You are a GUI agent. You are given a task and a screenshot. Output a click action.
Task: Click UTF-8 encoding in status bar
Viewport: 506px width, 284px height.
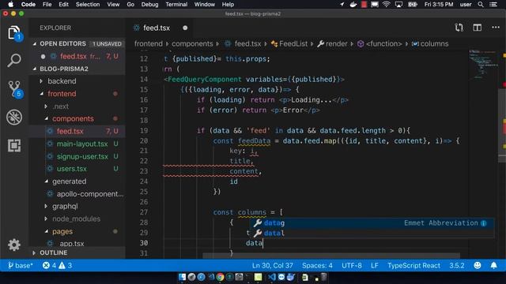tap(351, 266)
